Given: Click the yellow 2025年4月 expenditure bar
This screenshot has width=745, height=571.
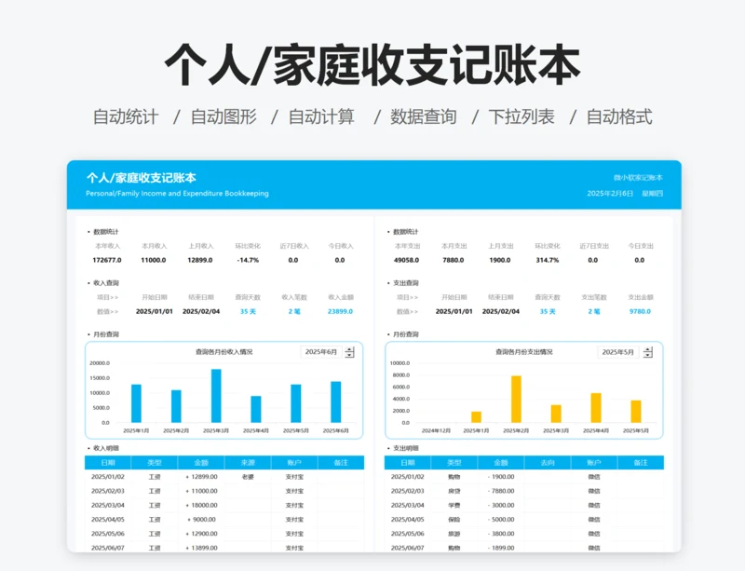Looking at the screenshot, I should pos(596,407).
